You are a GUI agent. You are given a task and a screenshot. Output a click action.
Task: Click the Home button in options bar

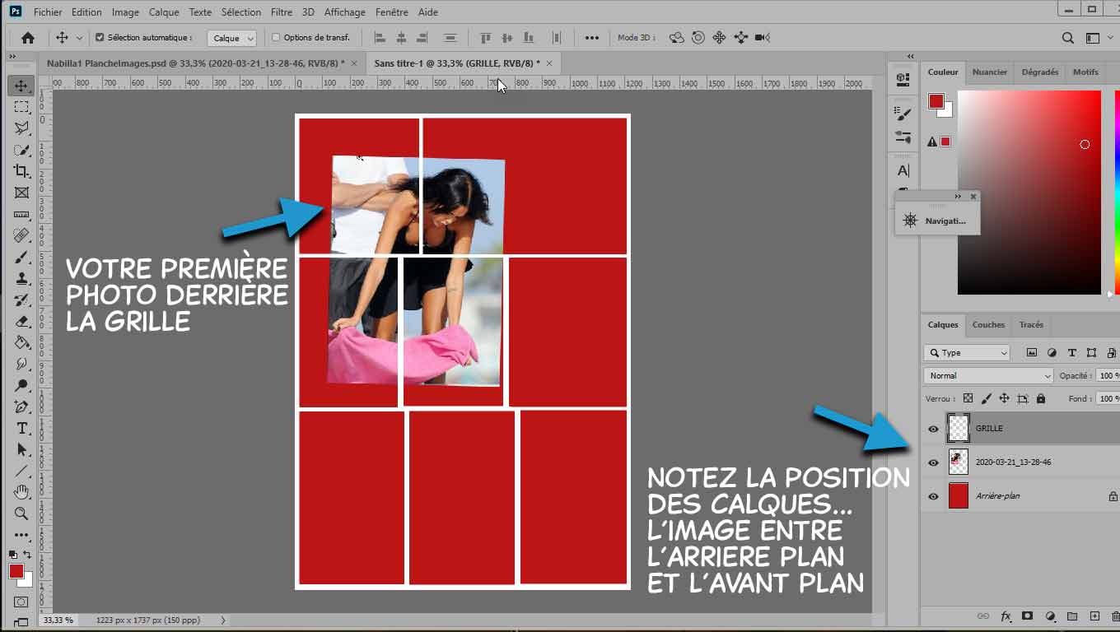tap(28, 38)
